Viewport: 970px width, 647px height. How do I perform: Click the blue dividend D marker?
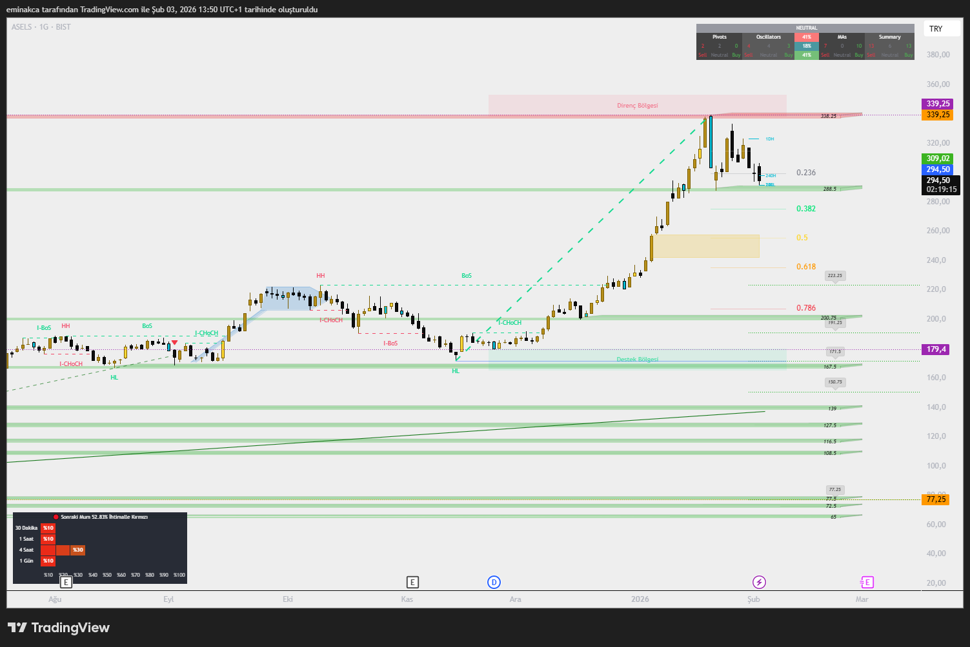[x=494, y=583]
